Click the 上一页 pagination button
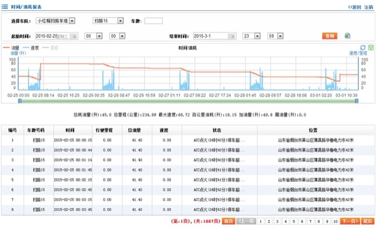The image size is (377, 228). 246,221
